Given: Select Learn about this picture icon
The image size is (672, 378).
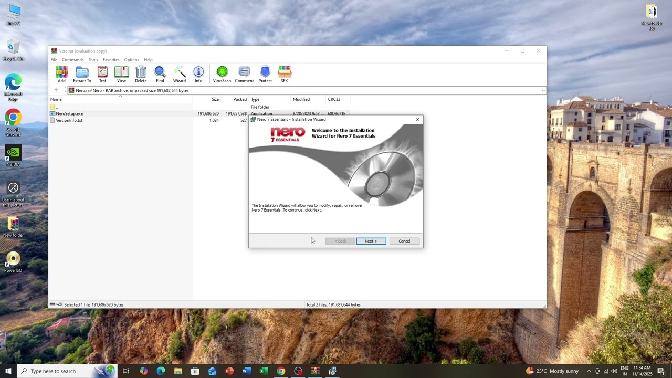Looking at the screenshot, I should [x=13, y=194].
